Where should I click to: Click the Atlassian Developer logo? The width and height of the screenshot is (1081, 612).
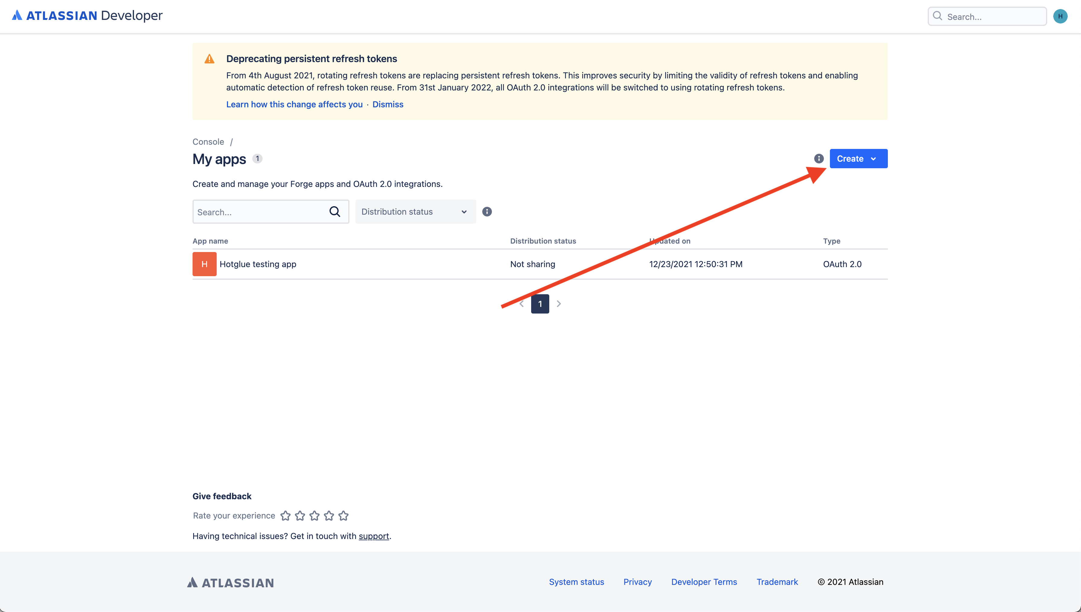87,16
